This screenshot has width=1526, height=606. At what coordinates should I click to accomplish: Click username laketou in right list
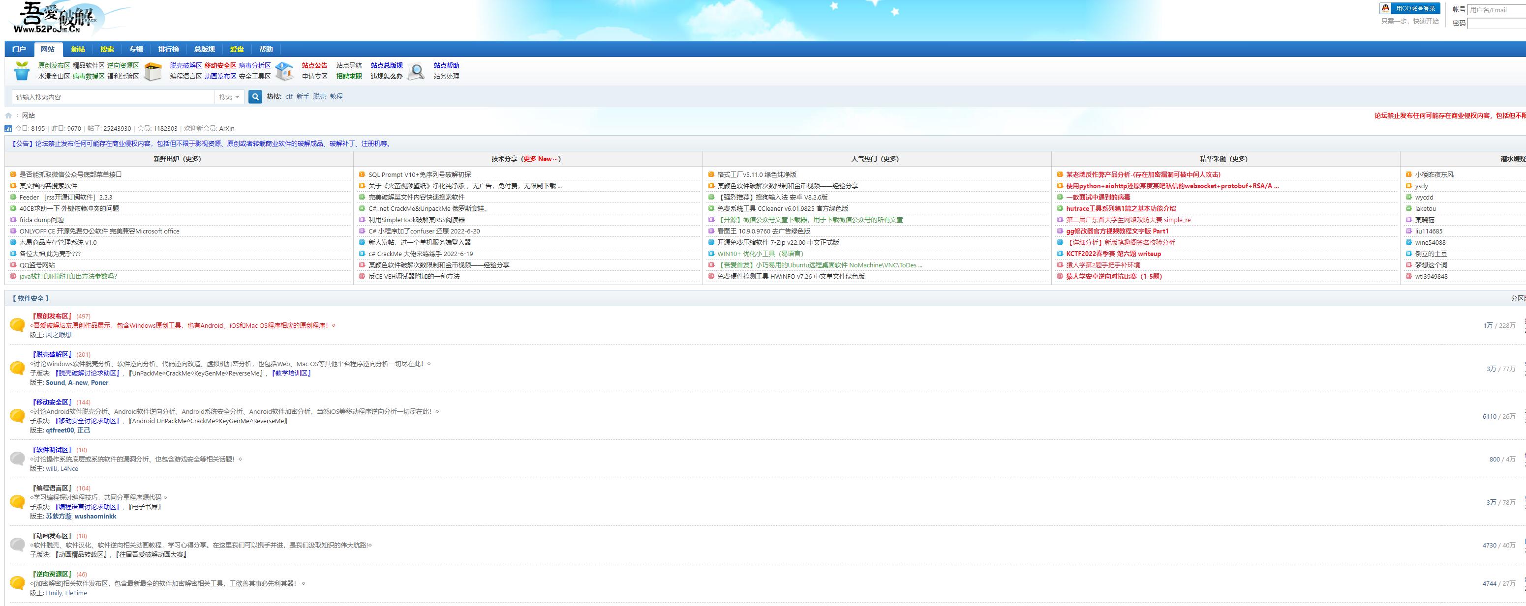pyautogui.click(x=1425, y=208)
